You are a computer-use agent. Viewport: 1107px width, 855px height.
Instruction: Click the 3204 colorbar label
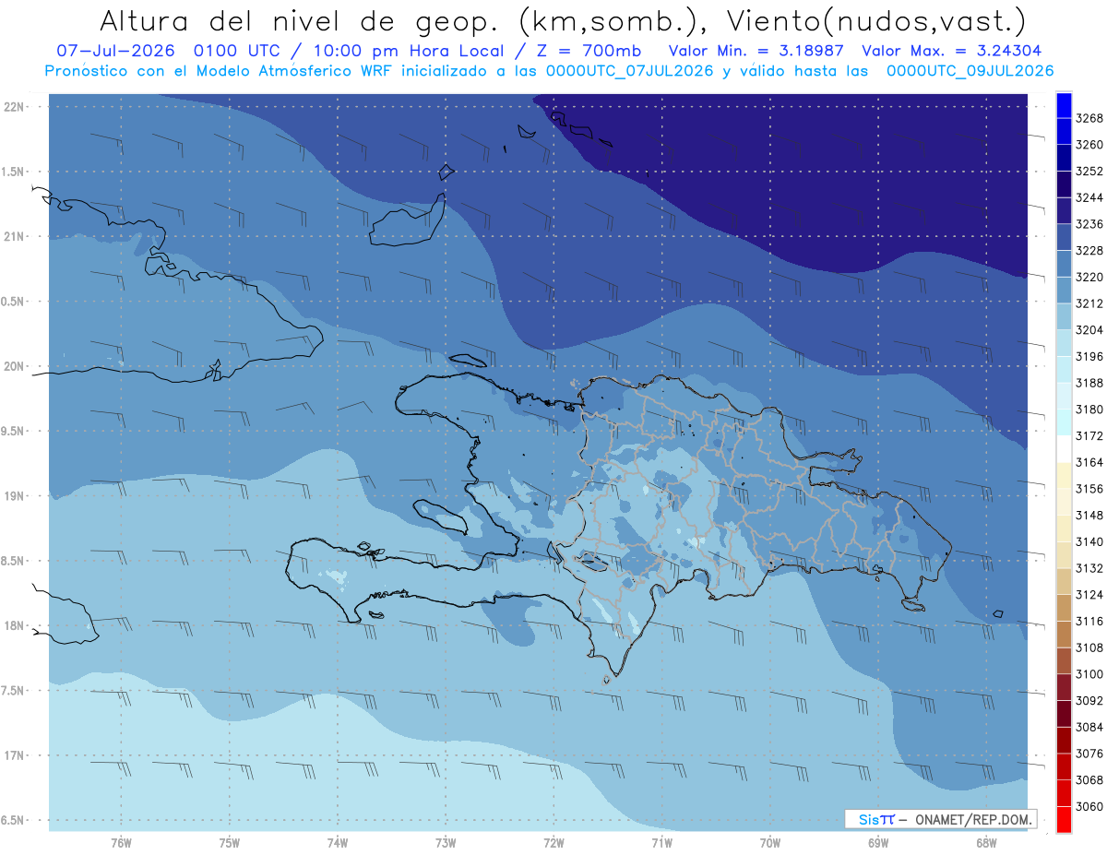click(x=1089, y=330)
